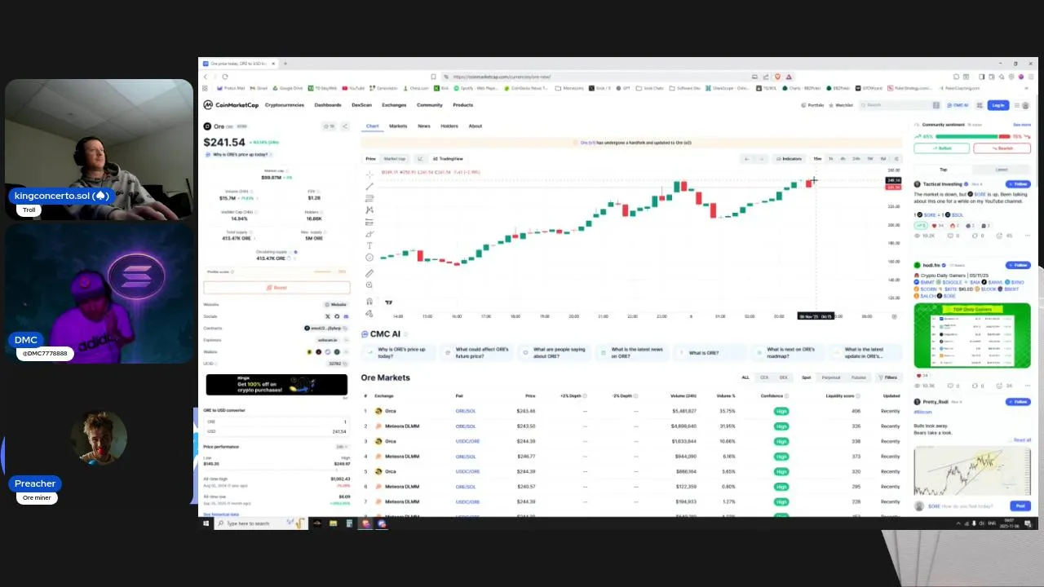Click the CMC AI header button
This screenshot has height=587, width=1044.
[x=958, y=105]
